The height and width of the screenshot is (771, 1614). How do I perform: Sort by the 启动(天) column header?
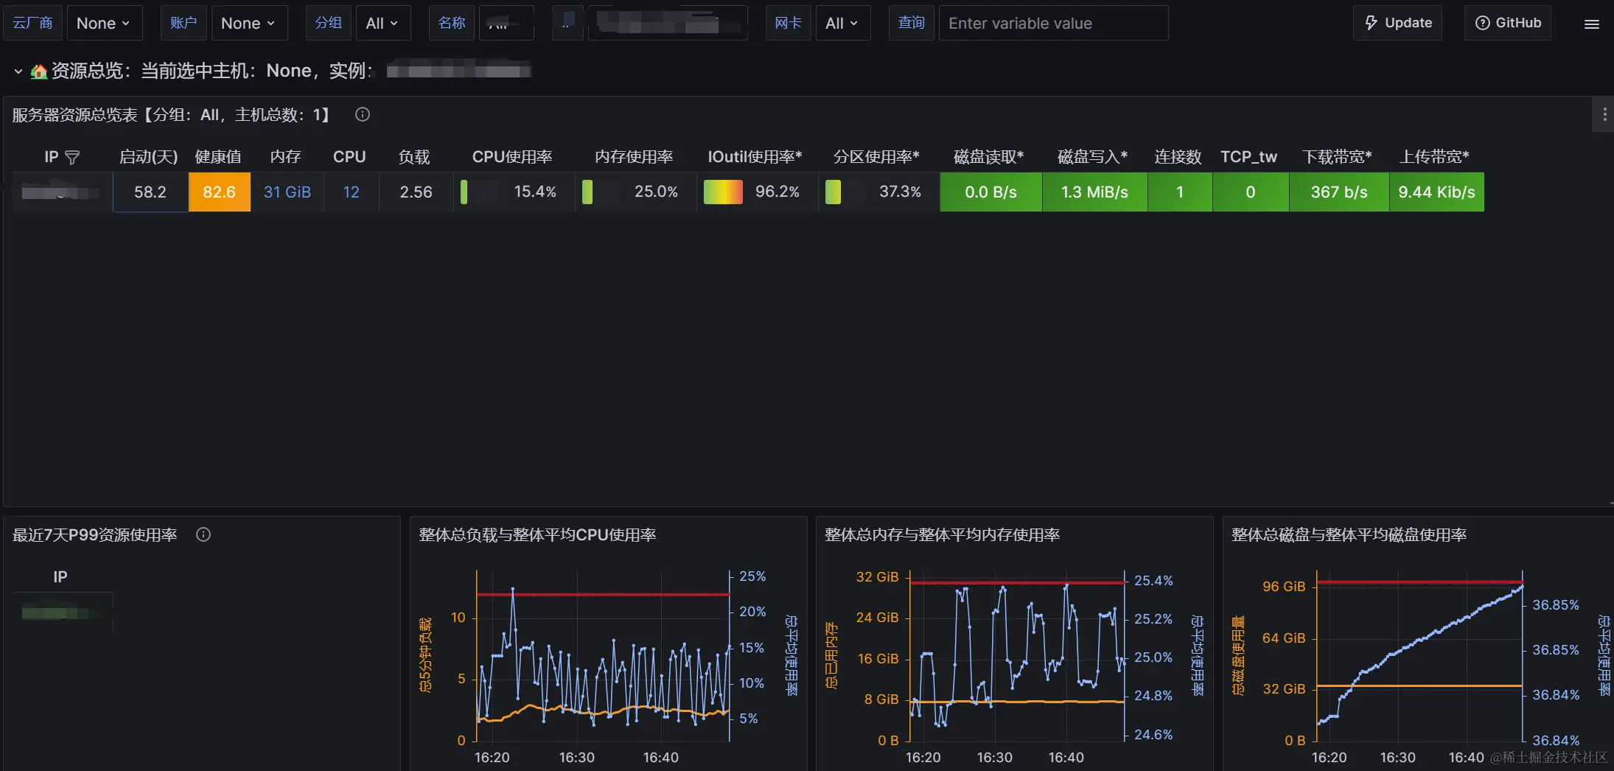(149, 156)
